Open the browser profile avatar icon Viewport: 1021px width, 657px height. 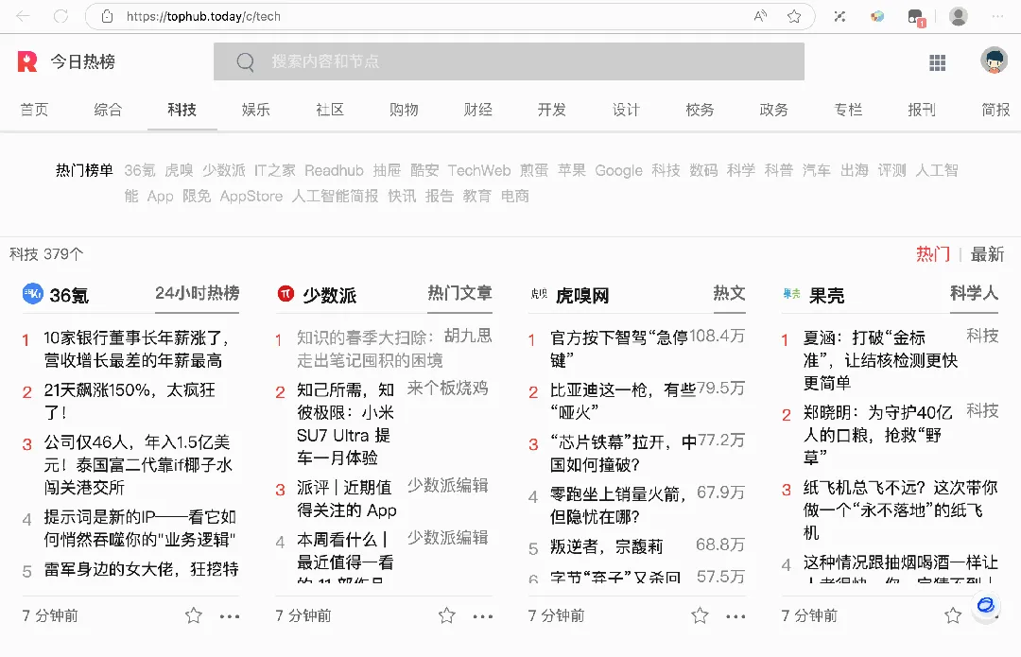coord(958,16)
